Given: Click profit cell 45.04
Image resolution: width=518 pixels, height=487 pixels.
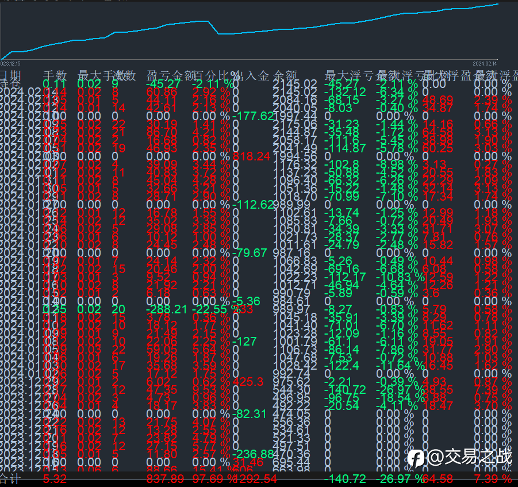Looking at the screenshot, I should pyautogui.click(x=162, y=181).
